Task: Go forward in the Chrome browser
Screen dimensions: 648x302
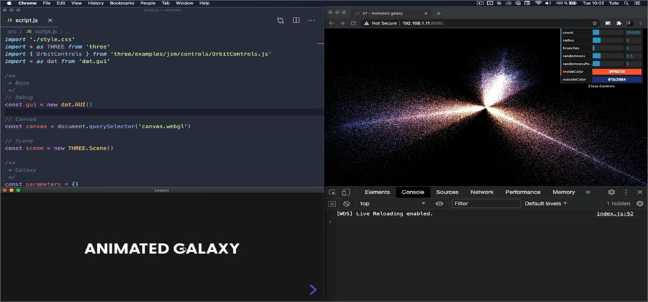Action: [x=342, y=23]
